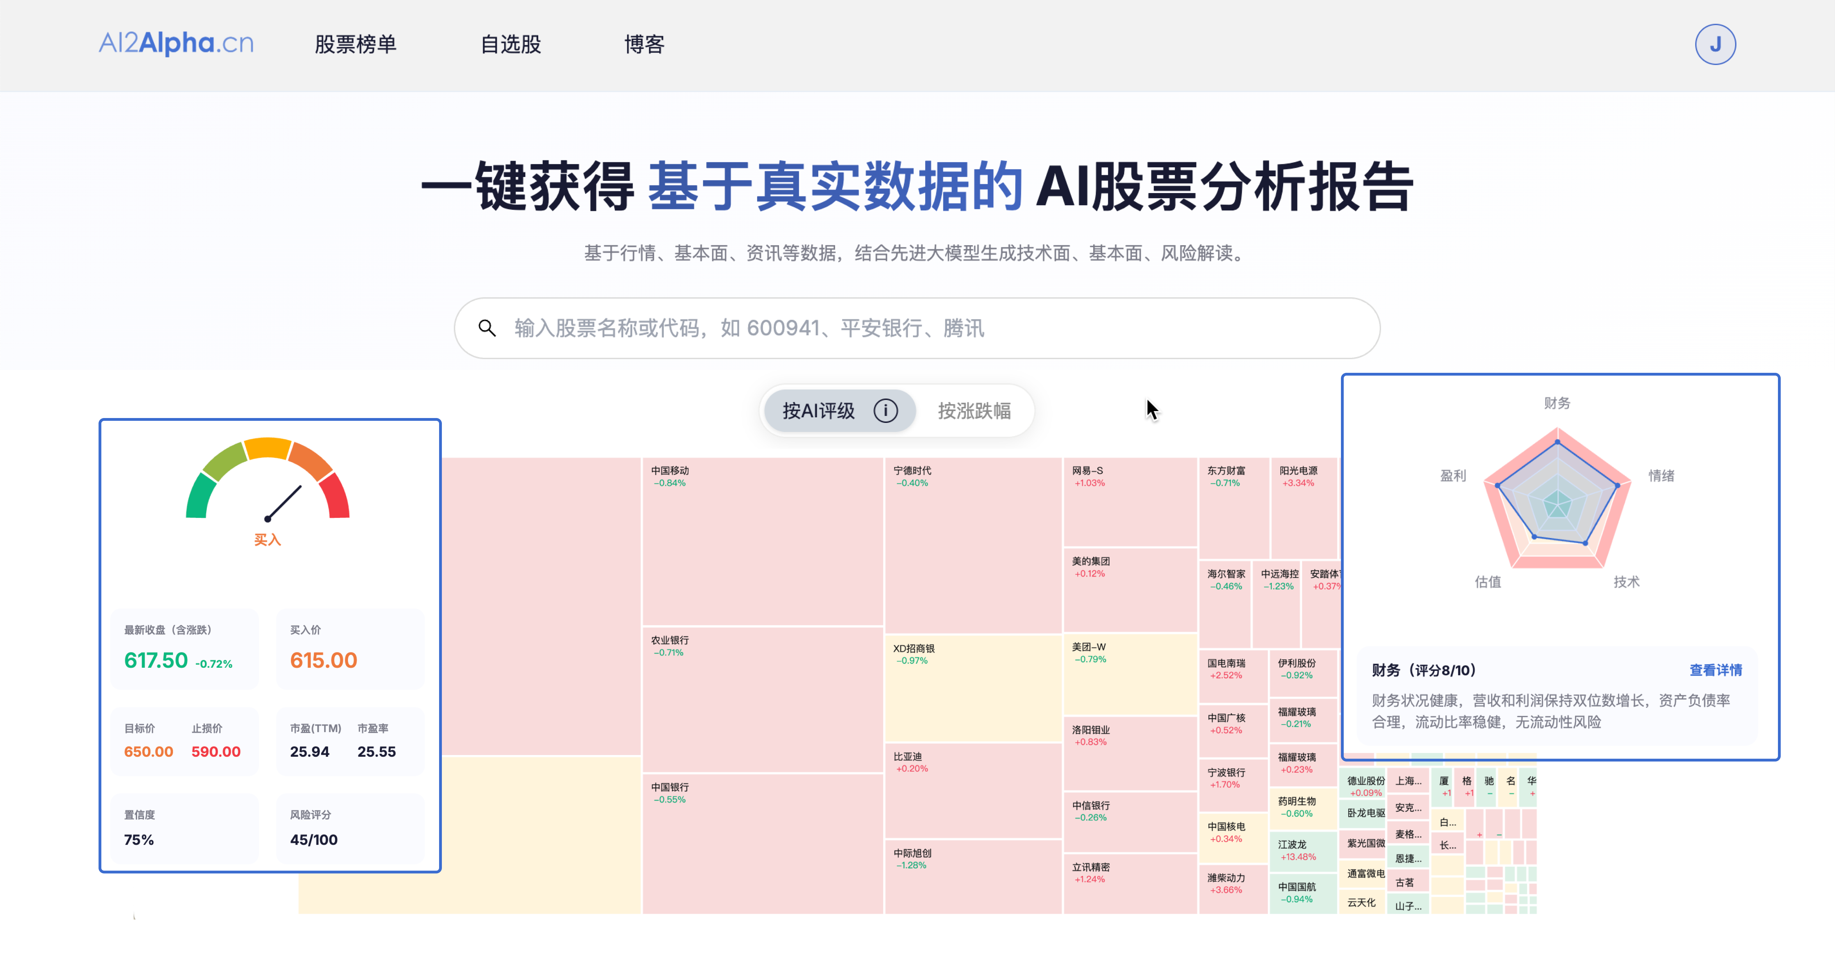The width and height of the screenshot is (1835, 955).
Task: Click the 590.00 stop-loss value
Action: (x=216, y=751)
